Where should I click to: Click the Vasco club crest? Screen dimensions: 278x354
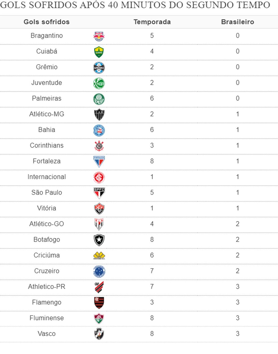[99, 334]
